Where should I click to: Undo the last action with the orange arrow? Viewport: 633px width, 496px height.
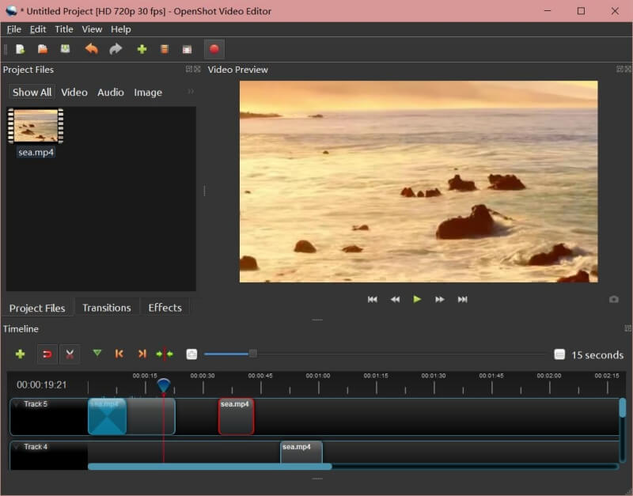[92, 49]
